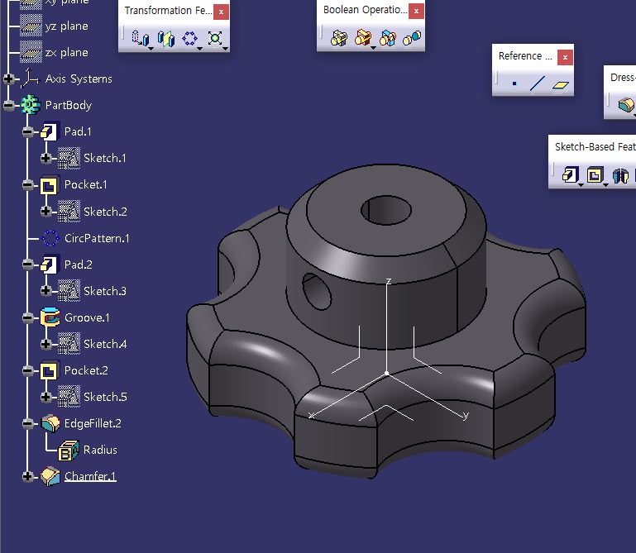
Task: Click the yz plane icon in tree
Action: tap(31, 26)
